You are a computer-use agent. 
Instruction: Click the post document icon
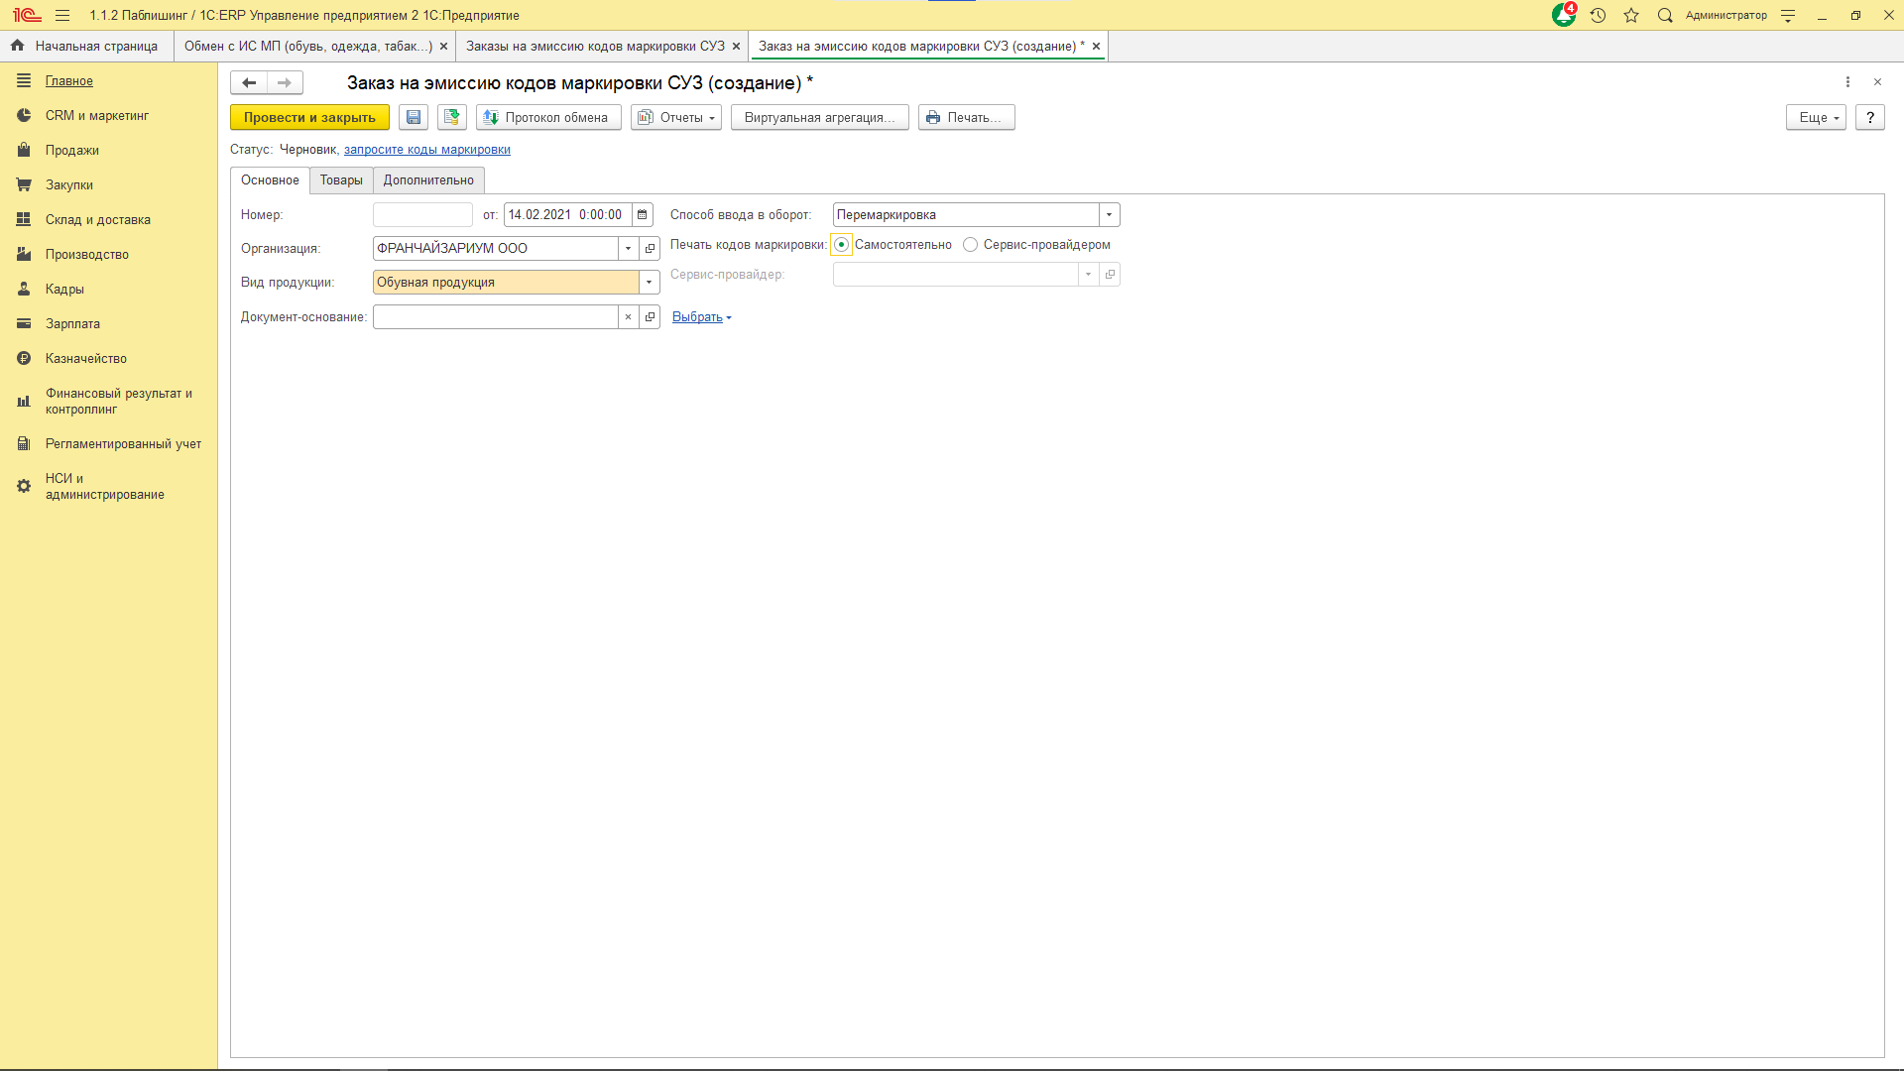coord(452,117)
